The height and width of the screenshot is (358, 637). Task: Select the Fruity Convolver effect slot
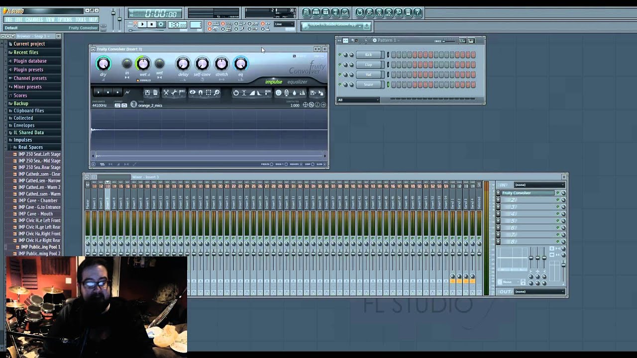(x=528, y=193)
